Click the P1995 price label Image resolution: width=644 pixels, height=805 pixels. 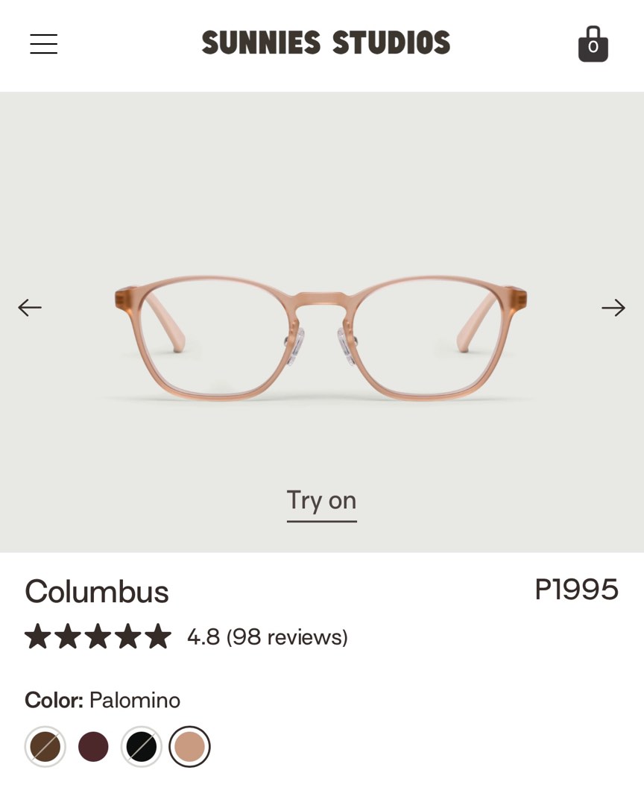click(x=577, y=590)
